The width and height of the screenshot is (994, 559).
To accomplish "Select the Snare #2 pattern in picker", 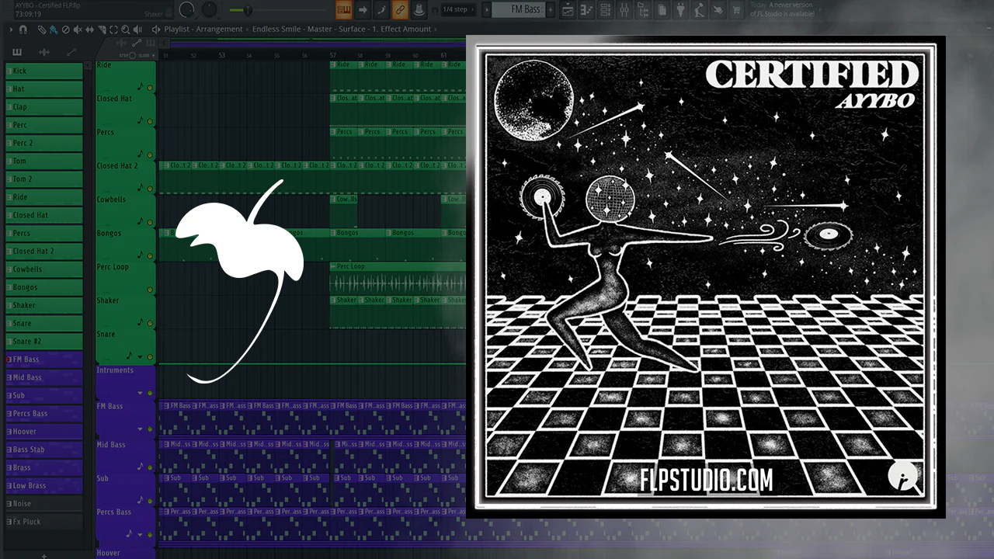I will (x=43, y=341).
